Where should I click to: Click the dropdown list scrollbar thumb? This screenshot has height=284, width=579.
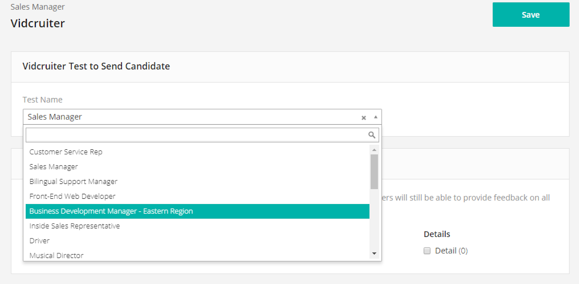[x=374, y=172]
